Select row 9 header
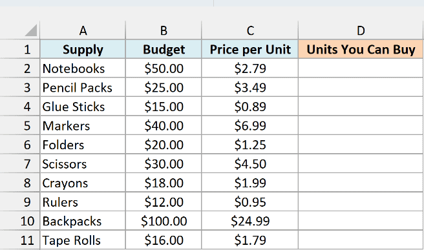Viewport: 424px width, 250px height. click(20, 202)
